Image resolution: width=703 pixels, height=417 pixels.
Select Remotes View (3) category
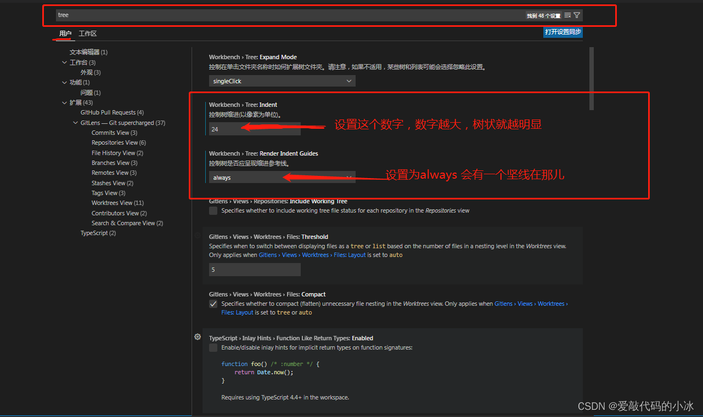point(114,173)
